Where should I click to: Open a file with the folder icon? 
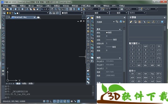pos(8,9)
